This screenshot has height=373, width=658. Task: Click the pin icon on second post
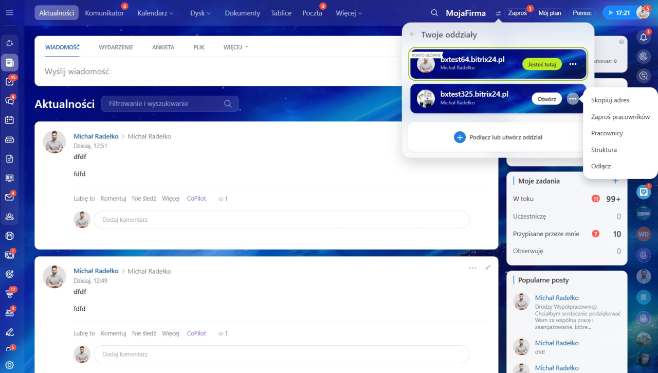tap(487, 268)
